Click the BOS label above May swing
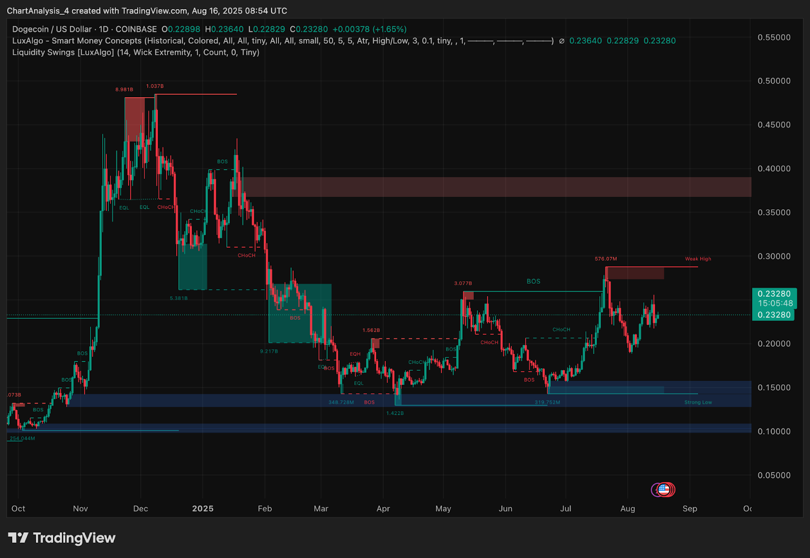The height and width of the screenshot is (558, 810). [x=533, y=281]
